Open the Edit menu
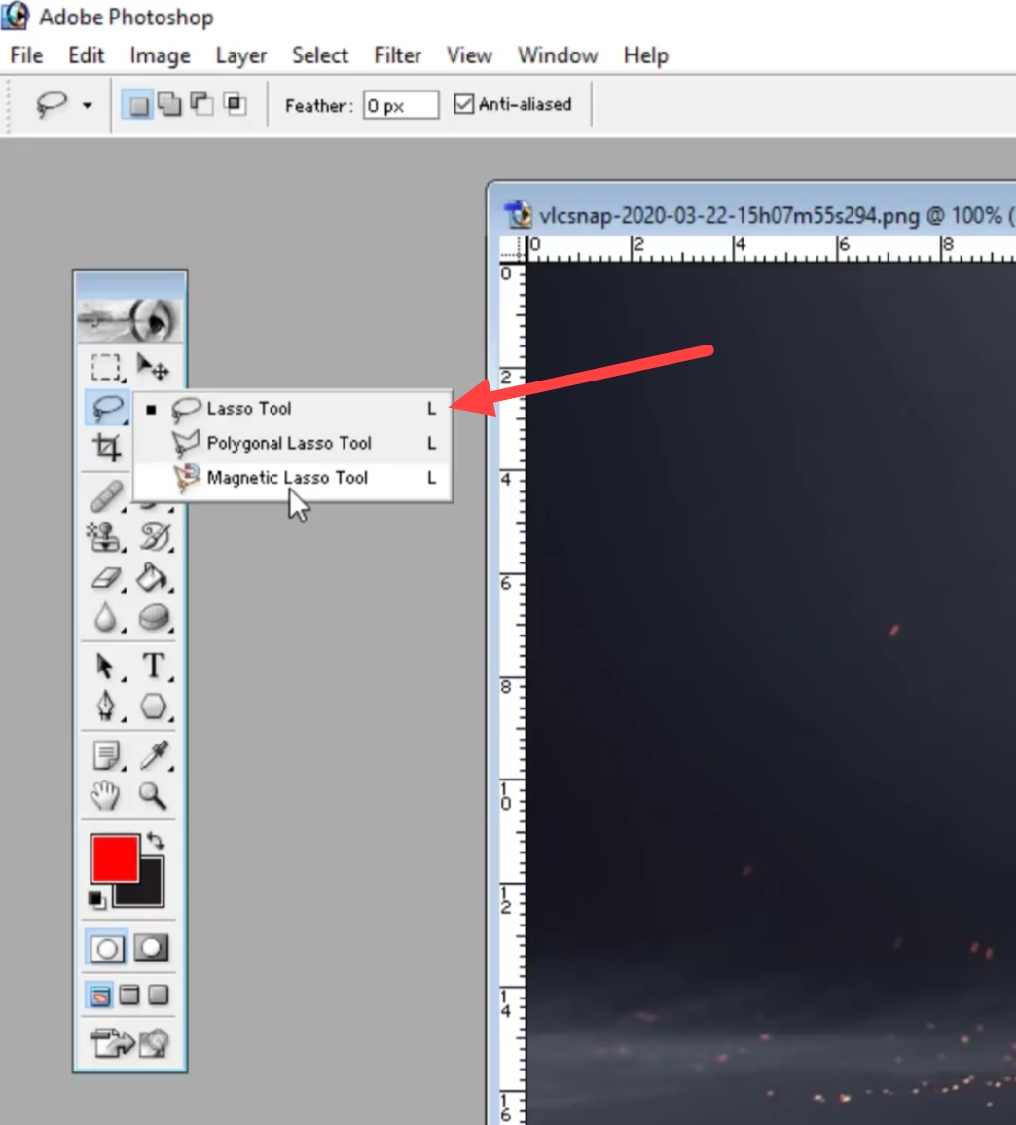1016x1125 pixels. tap(86, 55)
